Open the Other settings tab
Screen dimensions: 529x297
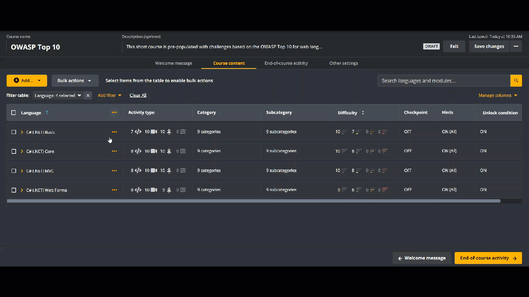[x=343, y=63]
